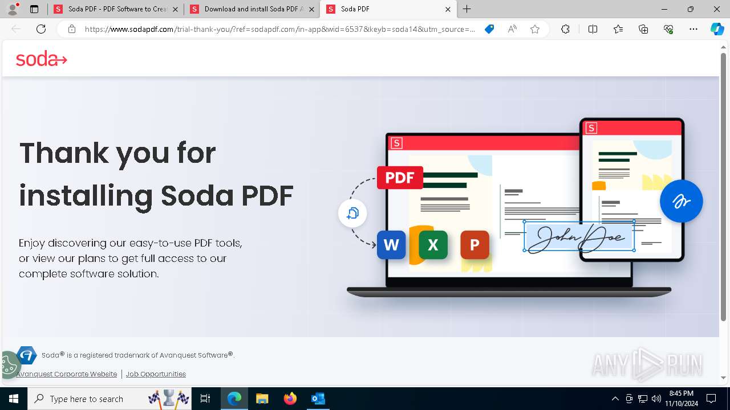Activate Read aloud in address bar
The height and width of the screenshot is (410, 730).
point(512,29)
